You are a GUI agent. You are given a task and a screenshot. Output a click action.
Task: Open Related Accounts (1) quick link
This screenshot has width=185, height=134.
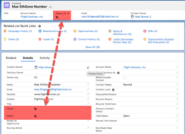pos(55,31)
